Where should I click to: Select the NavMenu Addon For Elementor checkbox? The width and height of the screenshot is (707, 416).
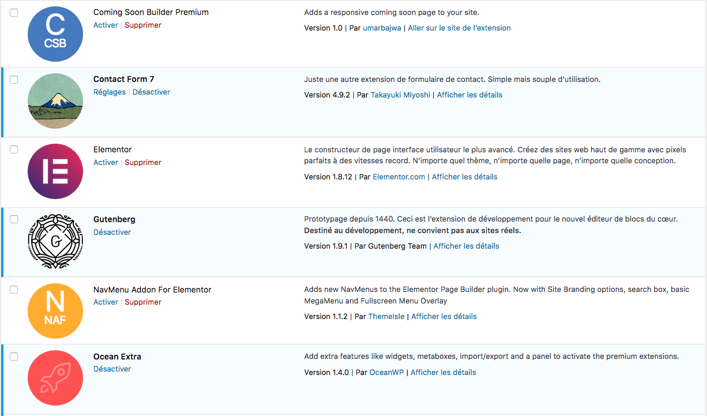point(14,290)
